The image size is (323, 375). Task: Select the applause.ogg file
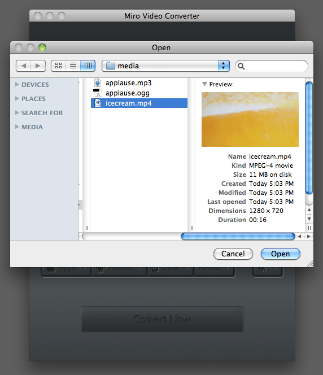click(x=139, y=93)
